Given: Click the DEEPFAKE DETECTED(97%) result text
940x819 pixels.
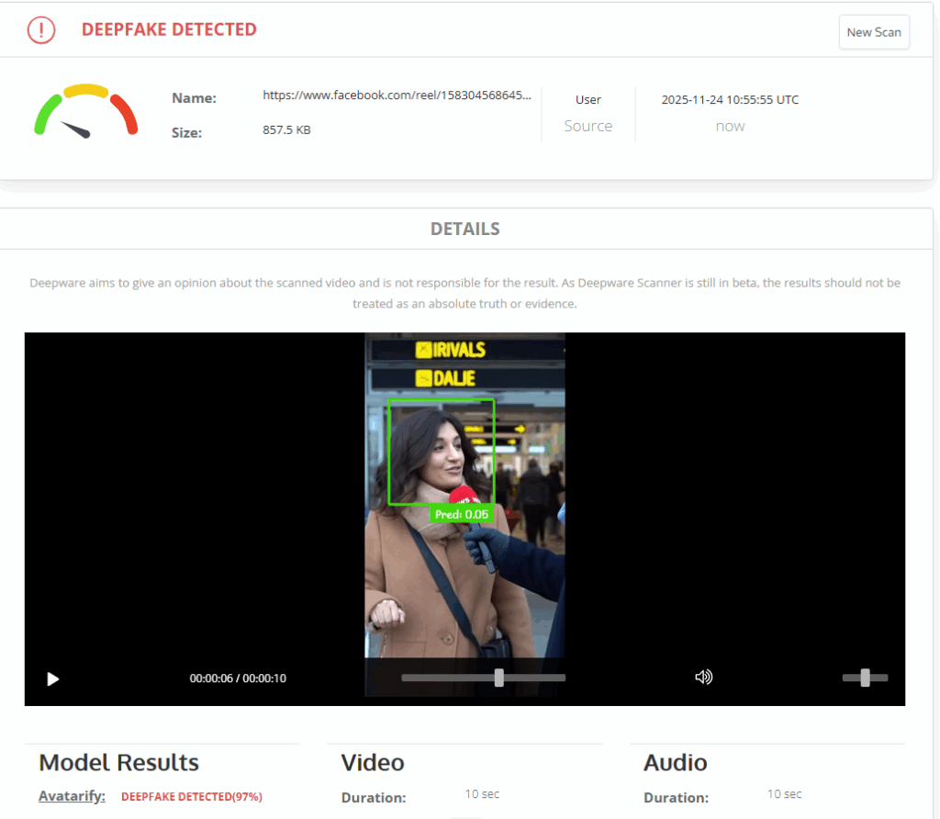Looking at the screenshot, I should click(x=192, y=797).
